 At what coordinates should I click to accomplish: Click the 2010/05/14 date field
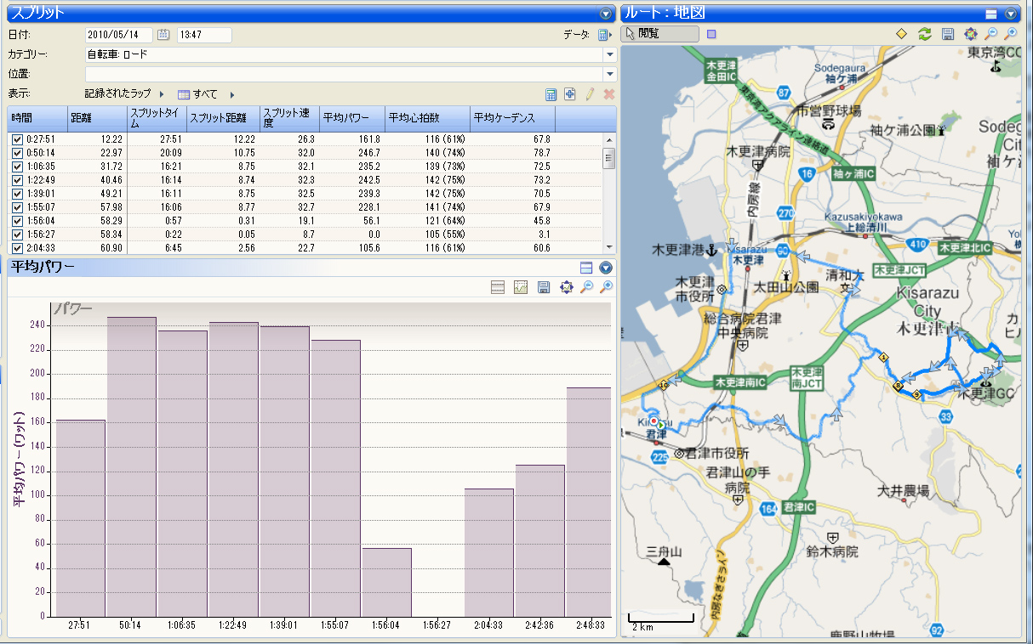[119, 35]
